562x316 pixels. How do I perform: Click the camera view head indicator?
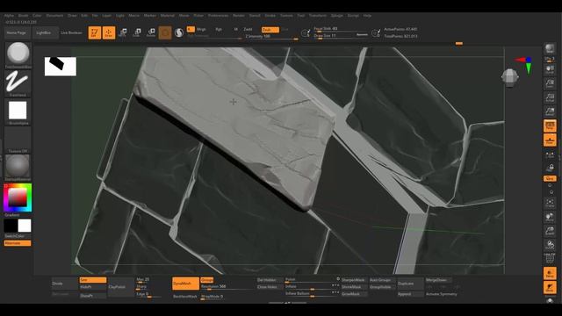[x=509, y=76]
